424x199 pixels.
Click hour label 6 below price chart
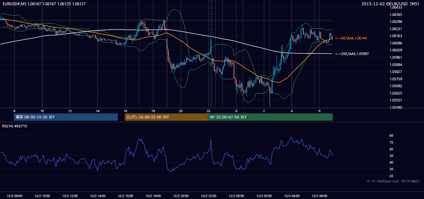319,111
